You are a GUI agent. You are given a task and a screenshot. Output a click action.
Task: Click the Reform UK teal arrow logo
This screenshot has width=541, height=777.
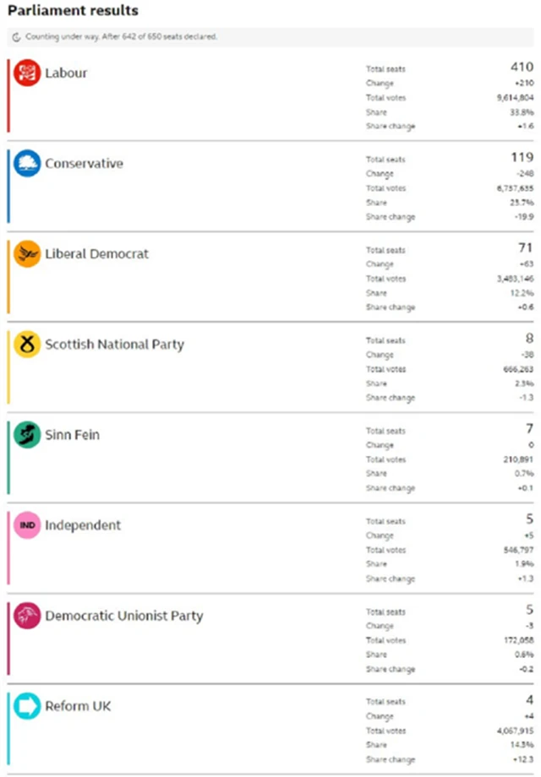click(x=27, y=706)
